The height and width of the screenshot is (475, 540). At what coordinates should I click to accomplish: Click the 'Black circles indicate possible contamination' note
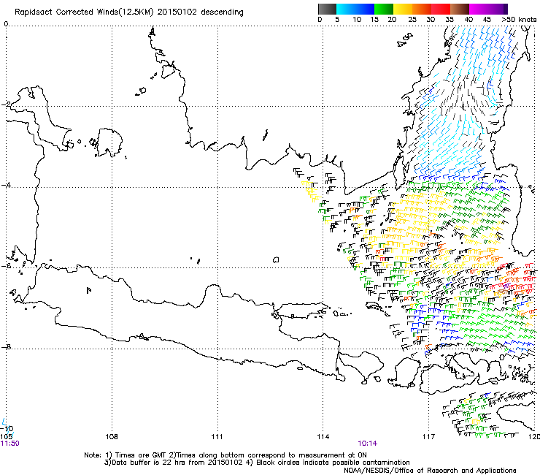click(333, 463)
